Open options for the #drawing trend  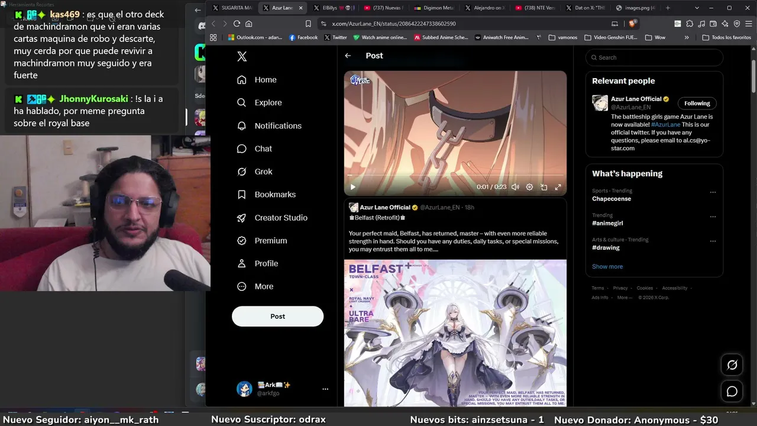[x=713, y=241]
